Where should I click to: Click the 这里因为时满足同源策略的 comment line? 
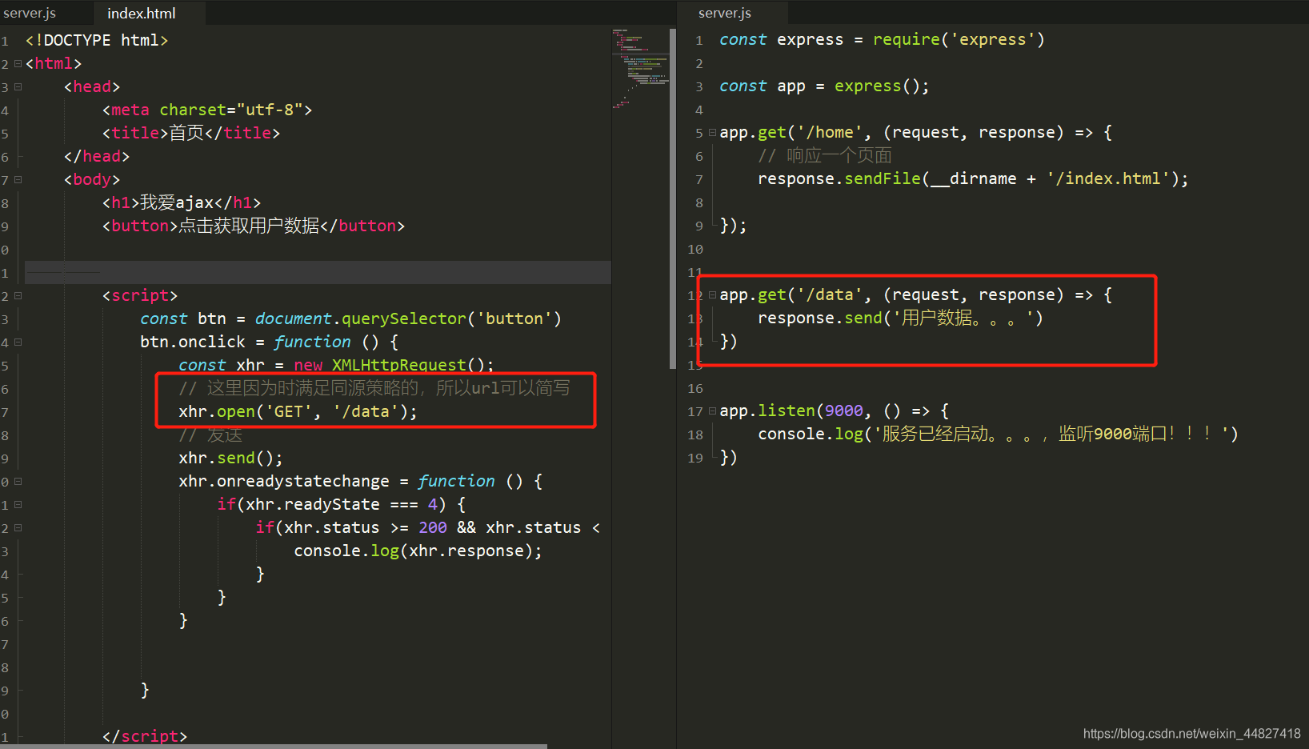click(x=374, y=388)
